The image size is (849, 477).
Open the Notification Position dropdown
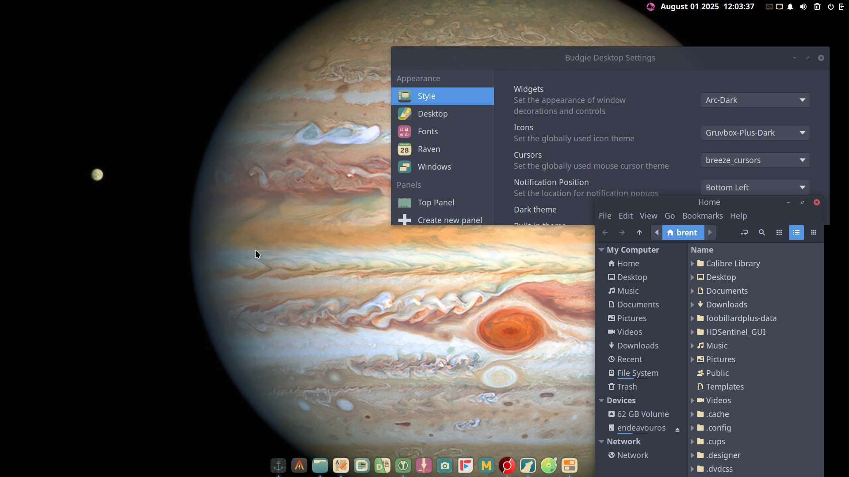pos(755,188)
